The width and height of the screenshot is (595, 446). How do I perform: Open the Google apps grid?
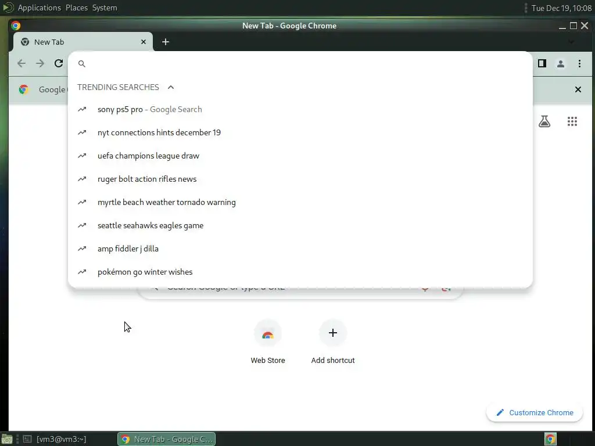(x=572, y=121)
